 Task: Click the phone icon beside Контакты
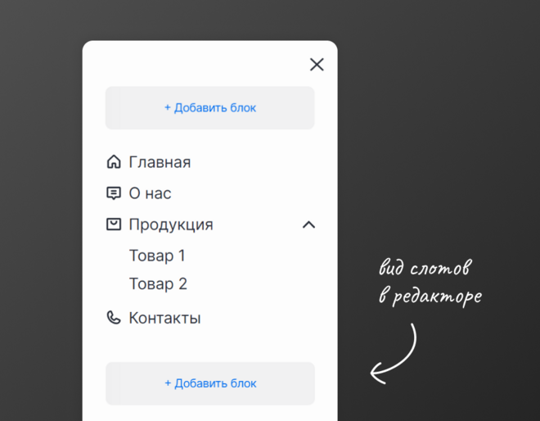point(114,318)
